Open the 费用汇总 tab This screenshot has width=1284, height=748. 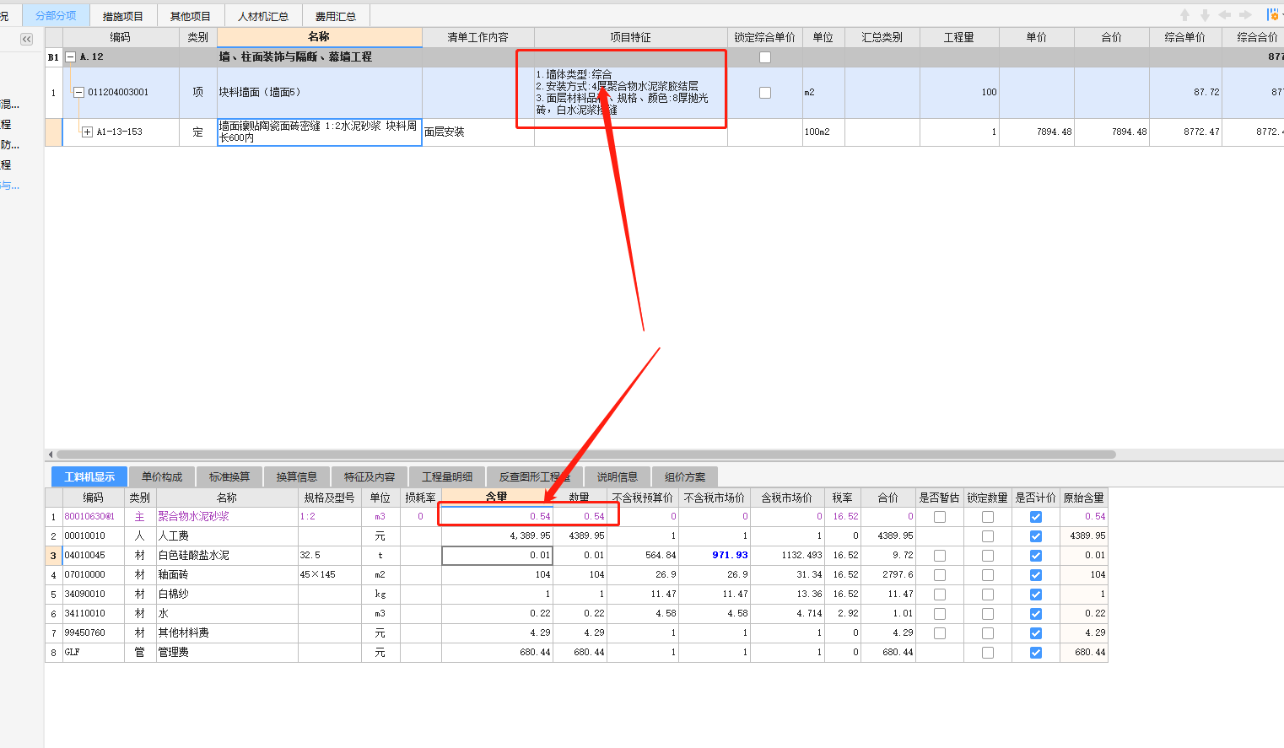tap(336, 16)
